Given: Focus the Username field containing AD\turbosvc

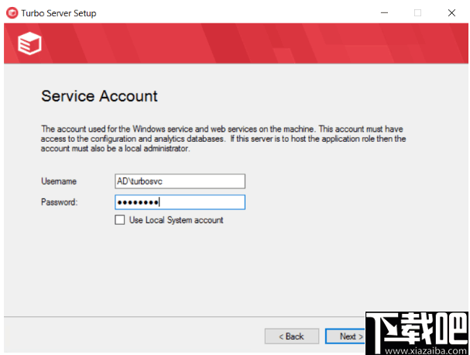Looking at the screenshot, I should (180, 181).
